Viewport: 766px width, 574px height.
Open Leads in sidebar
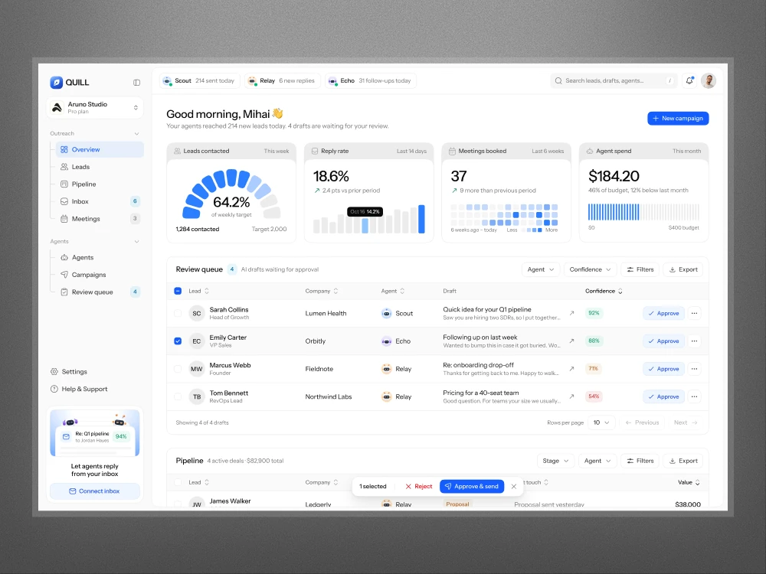pos(100,167)
